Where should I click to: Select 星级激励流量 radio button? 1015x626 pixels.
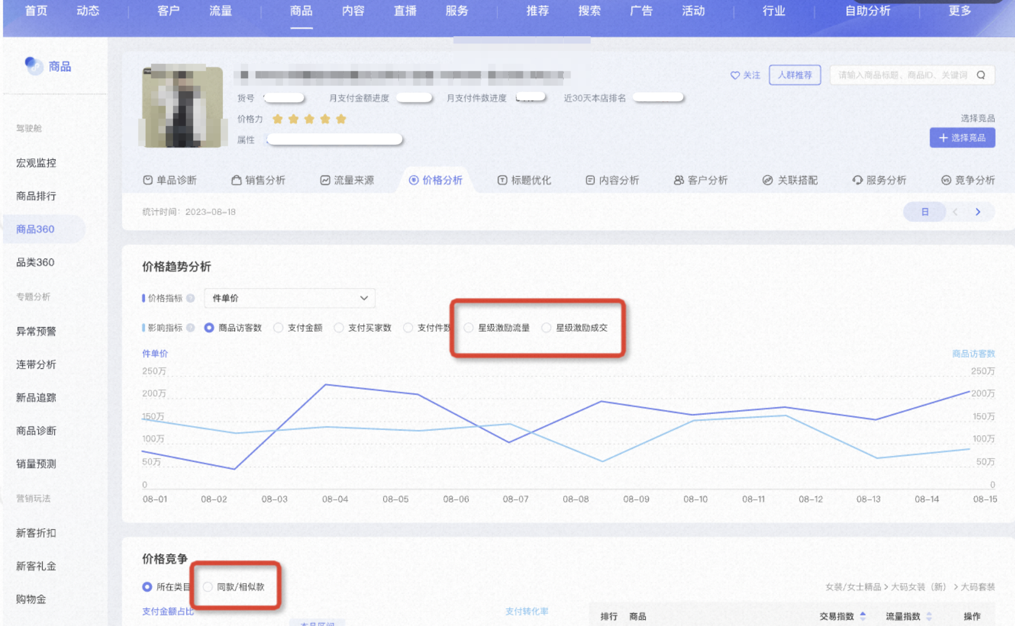[x=468, y=328]
